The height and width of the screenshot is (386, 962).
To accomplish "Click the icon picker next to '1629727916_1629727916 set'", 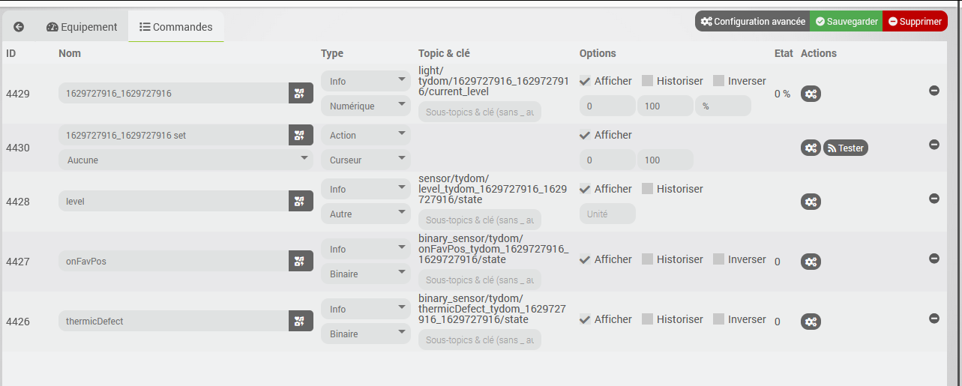I will coord(301,135).
